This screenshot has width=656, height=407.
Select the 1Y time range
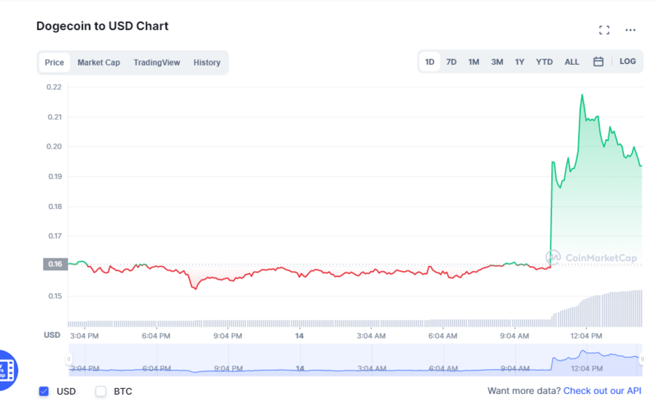pyautogui.click(x=520, y=62)
